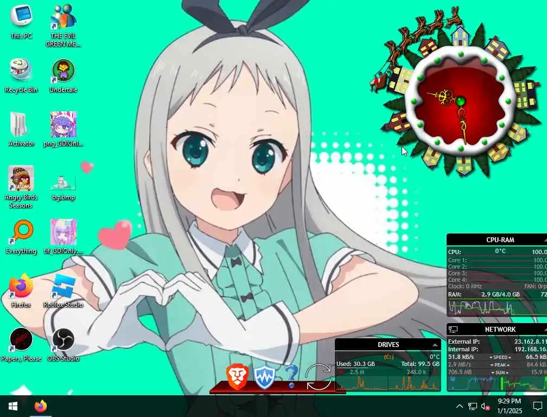Open the Action Center notifications icon
The image size is (547, 417).
point(538,406)
